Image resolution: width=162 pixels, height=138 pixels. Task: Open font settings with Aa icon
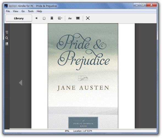click(x=70, y=18)
